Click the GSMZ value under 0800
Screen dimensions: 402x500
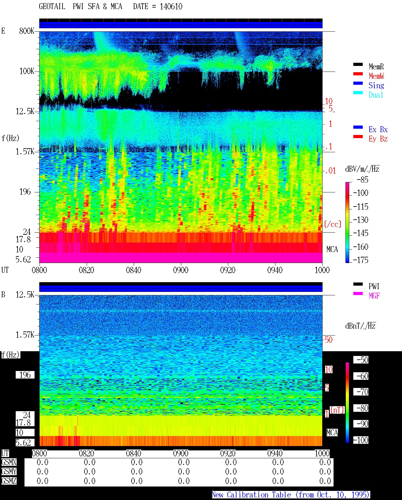click(42, 481)
